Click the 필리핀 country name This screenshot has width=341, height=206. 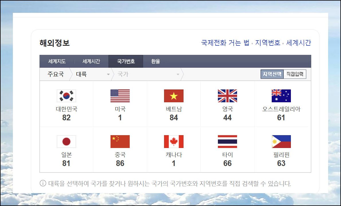(x=281, y=155)
